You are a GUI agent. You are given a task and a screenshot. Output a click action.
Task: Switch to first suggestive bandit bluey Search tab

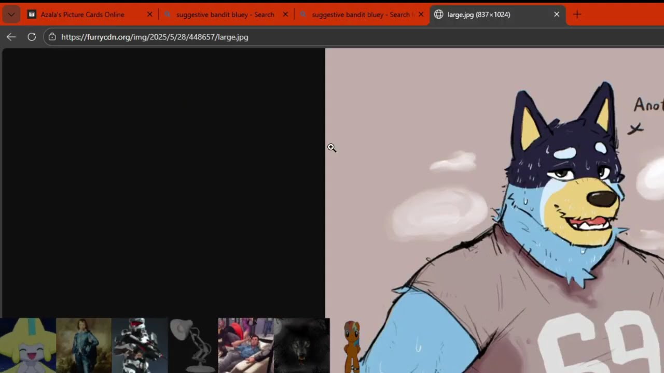click(x=225, y=15)
